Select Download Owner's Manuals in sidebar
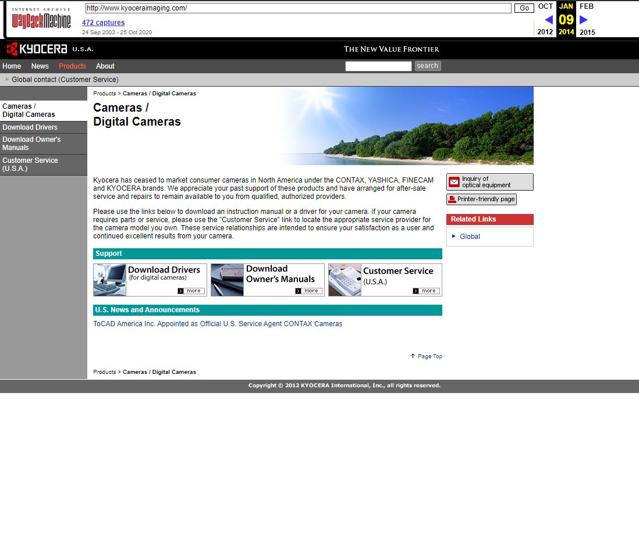Image resolution: width=639 pixels, height=539 pixels. [31, 144]
